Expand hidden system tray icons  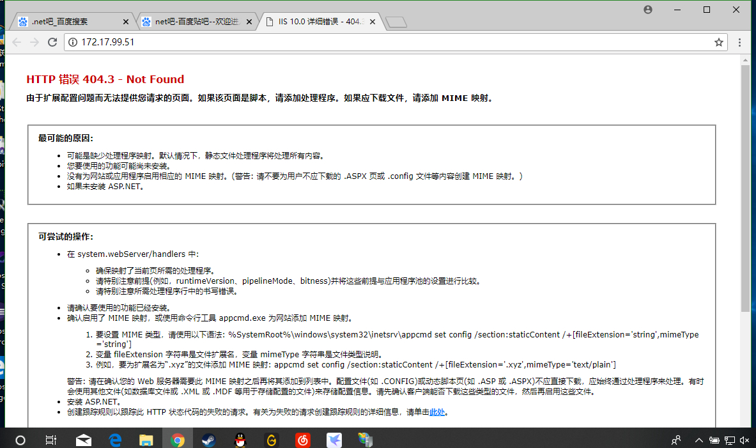[698, 440]
